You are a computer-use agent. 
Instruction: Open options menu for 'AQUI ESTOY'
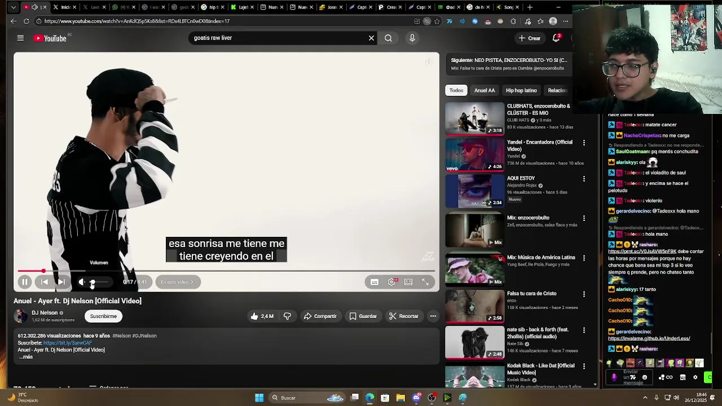(x=584, y=179)
